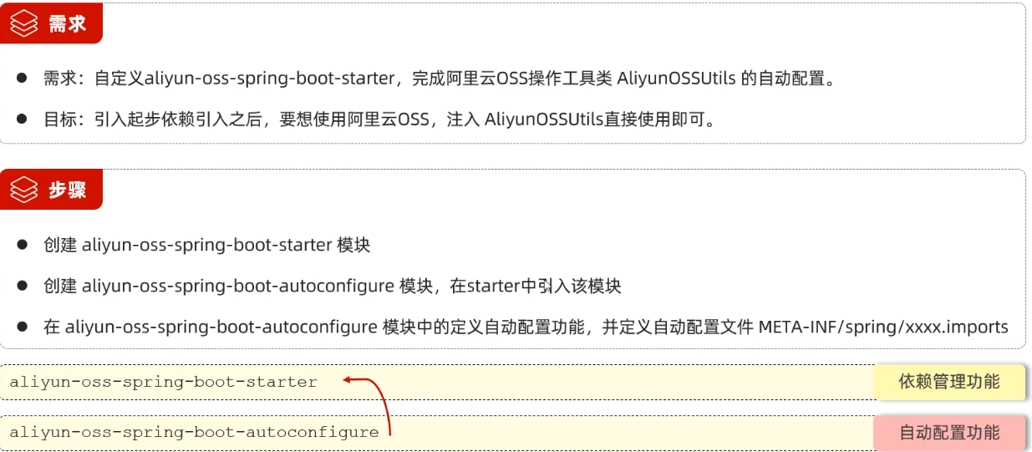This screenshot has width=1032, height=452.
Task: Select the aliyun-oss-spring-boot-starter code line
Action: coord(164,382)
